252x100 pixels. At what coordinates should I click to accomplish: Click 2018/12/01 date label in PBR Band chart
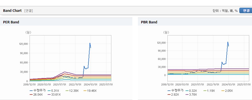tap(168, 84)
